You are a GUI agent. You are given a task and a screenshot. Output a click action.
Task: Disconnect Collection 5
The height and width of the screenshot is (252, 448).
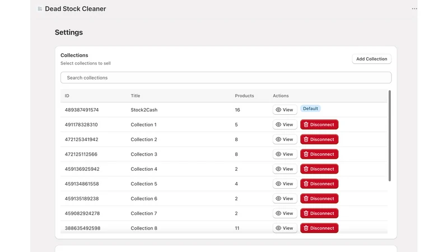(319, 184)
